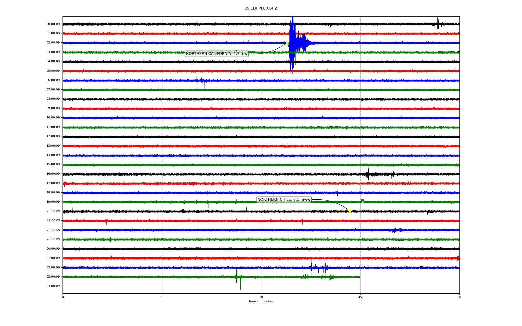Viewport: 522px width, 326px height.
Task: Click the Northern California event star marker
Action: point(287,42)
